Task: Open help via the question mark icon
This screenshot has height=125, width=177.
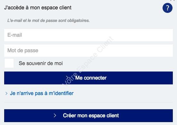Action: click(167, 8)
